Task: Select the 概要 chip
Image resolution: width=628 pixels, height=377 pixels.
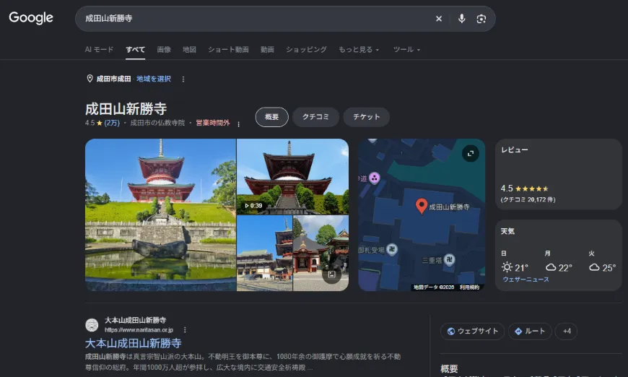Action: 271,117
